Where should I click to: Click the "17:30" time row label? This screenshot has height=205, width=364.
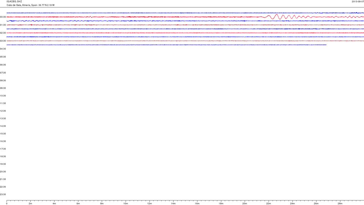pyautogui.click(x=3, y=149)
